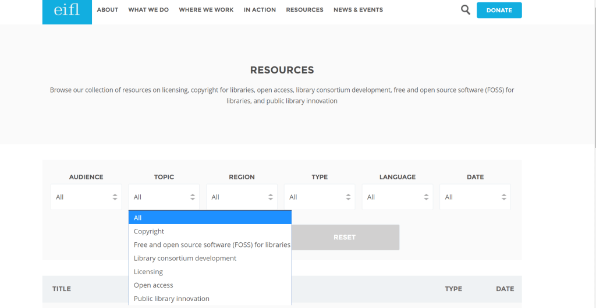The image size is (596, 308).
Task: Expand the Audience dropdown
Action: tap(86, 197)
